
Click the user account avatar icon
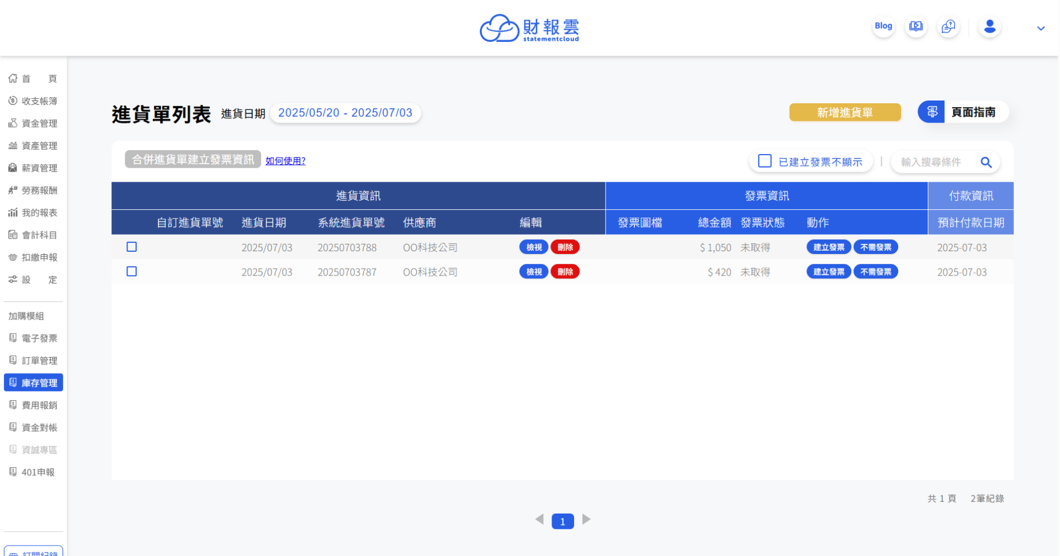click(x=989, y=27)
